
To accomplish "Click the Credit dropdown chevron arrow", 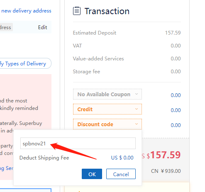I will tap(137, 109).
